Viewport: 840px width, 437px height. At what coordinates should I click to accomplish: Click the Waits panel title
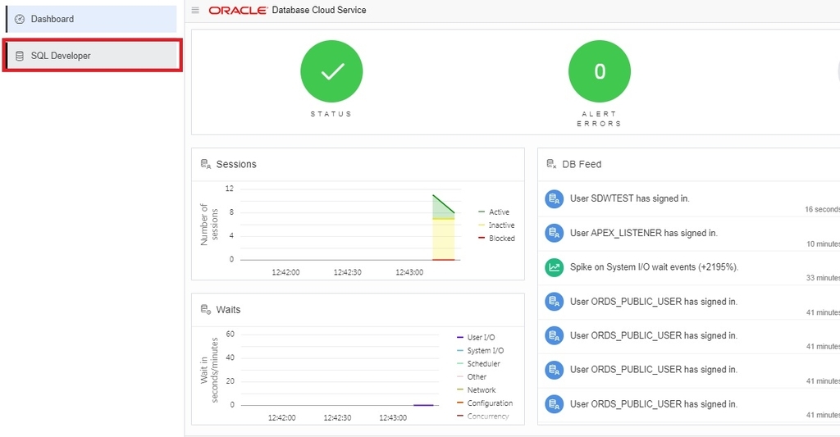[x=228, y=310]
